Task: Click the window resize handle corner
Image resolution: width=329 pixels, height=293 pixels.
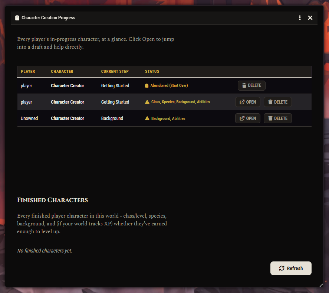Action: click(x=321, y=284)
